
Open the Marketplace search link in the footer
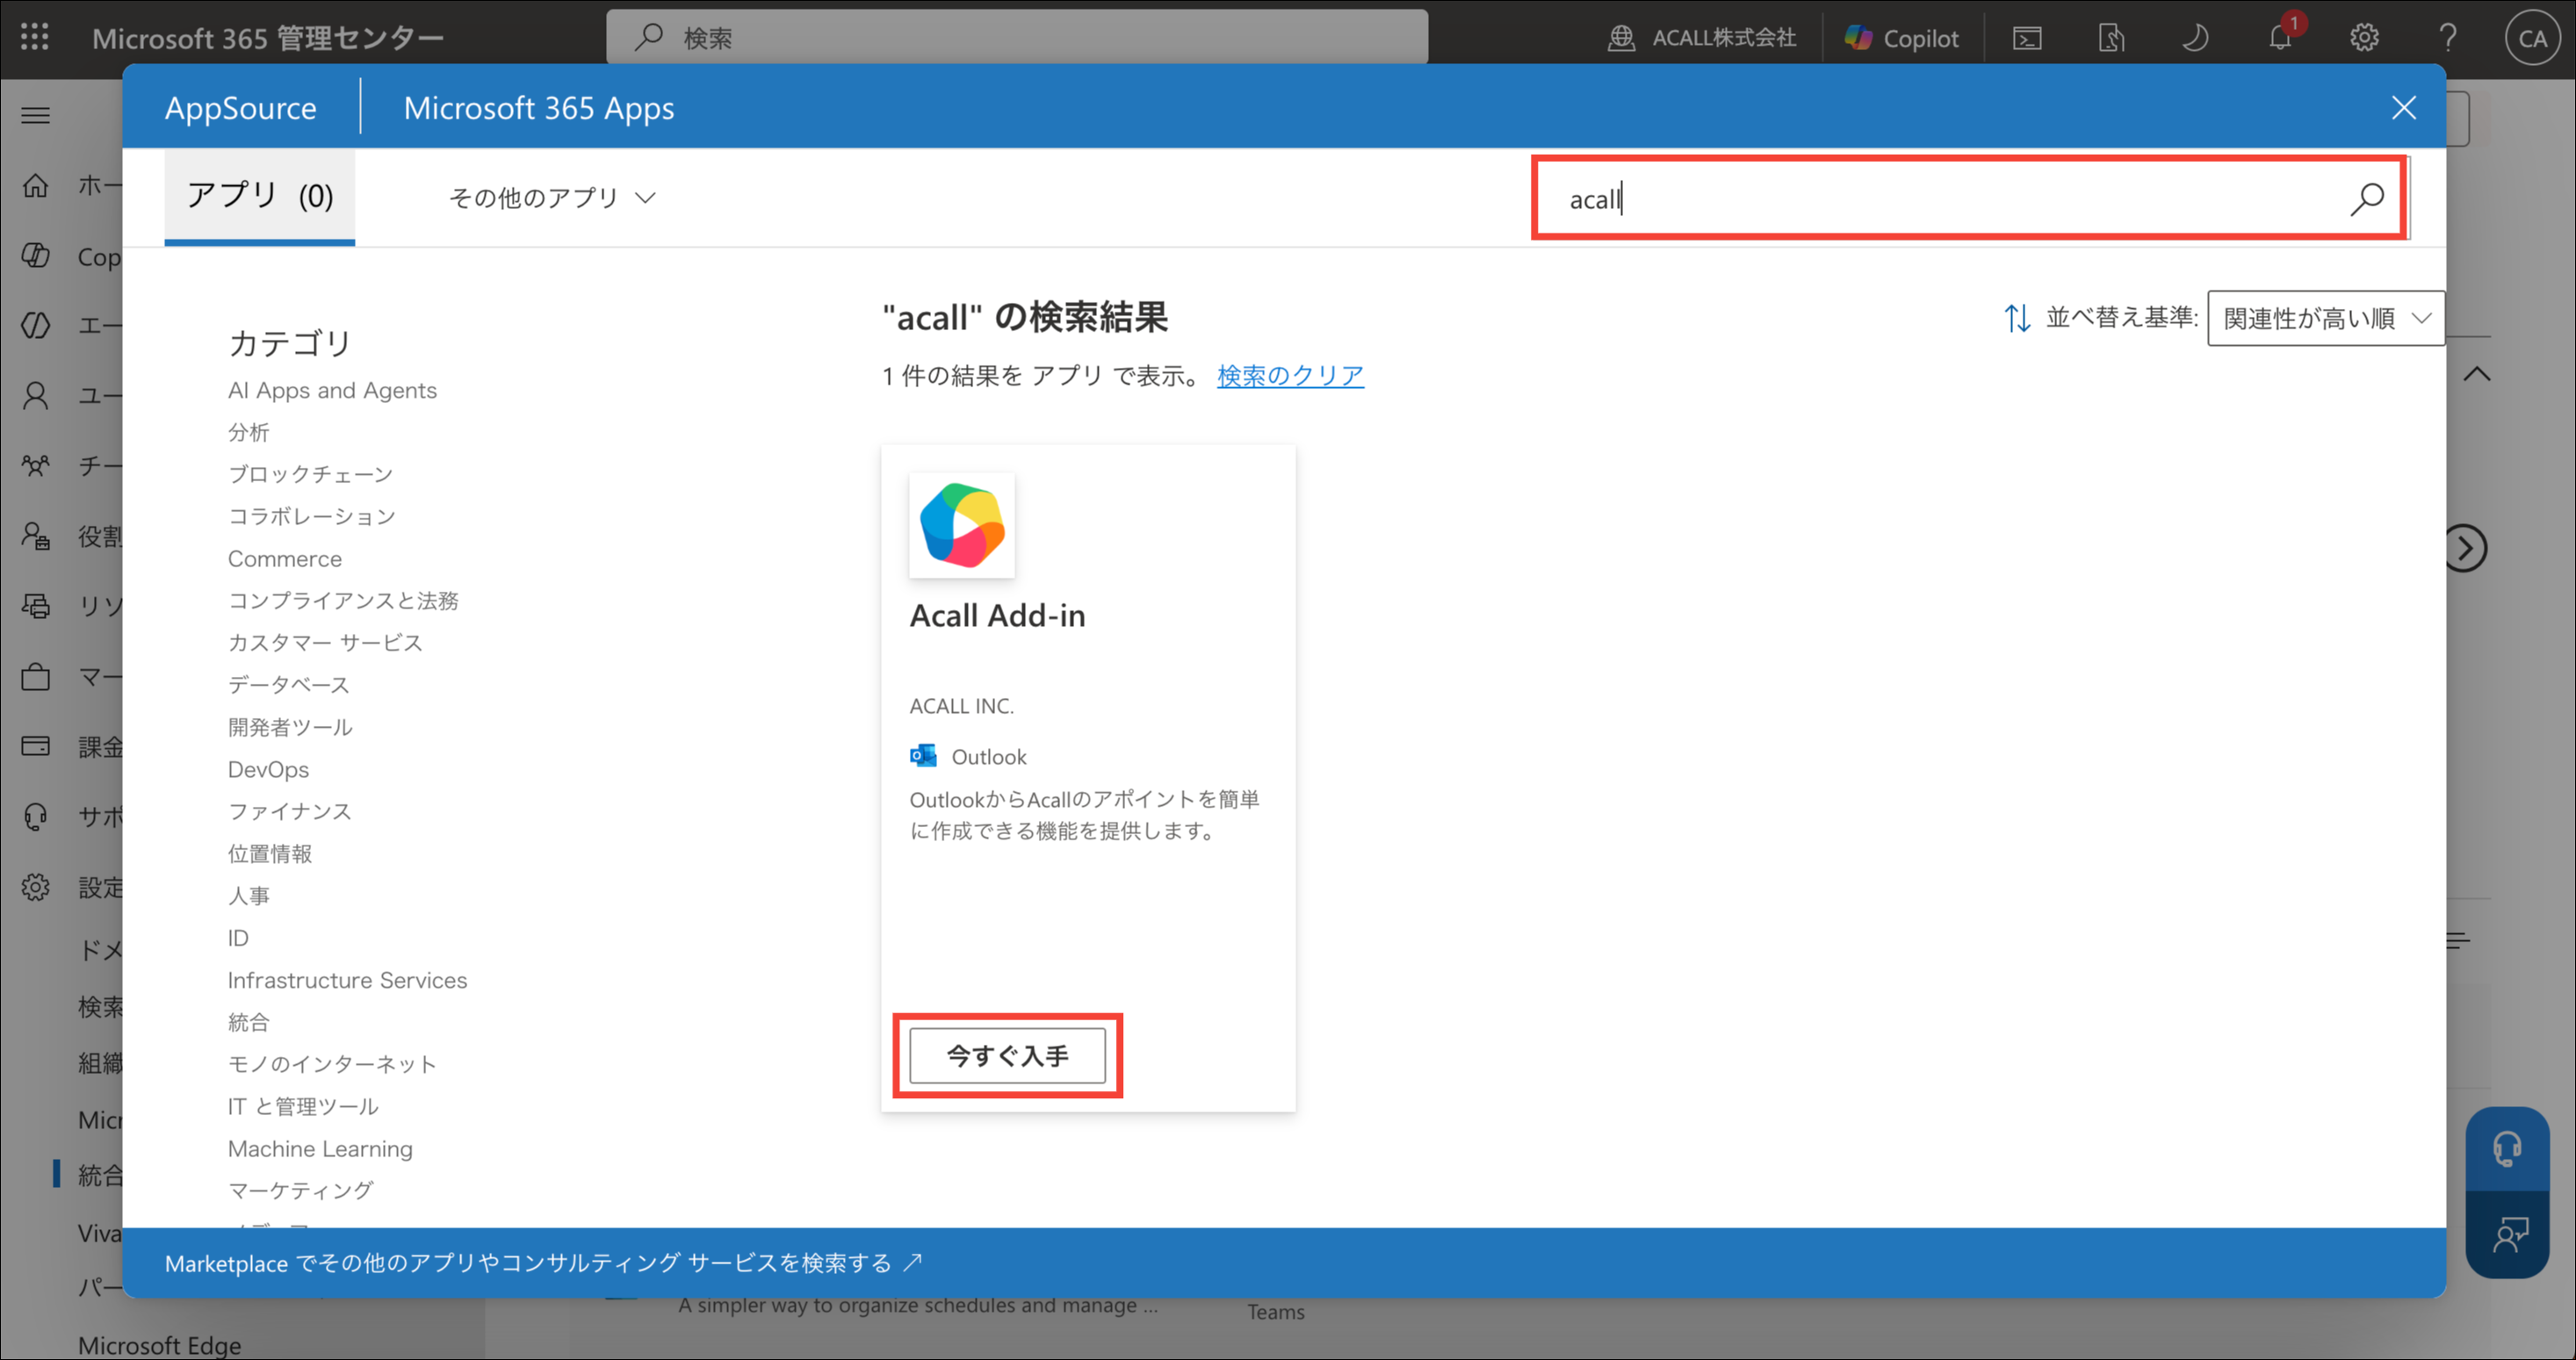(x=544, y=1263)
